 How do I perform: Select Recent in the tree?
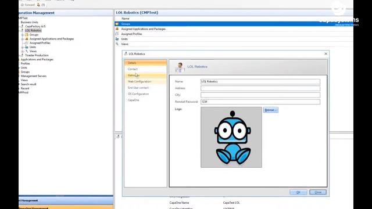[25, 88]
